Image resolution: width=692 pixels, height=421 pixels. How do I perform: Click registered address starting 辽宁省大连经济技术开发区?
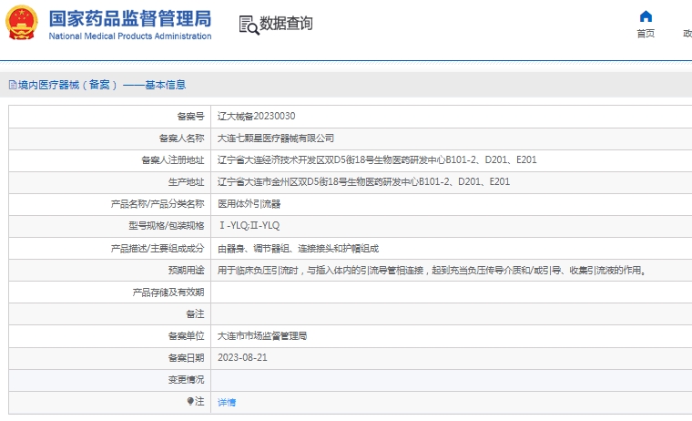click(377, 159)
